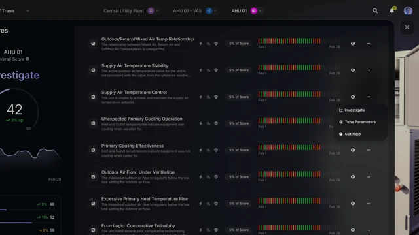Open Unexpected Primary Cooling Operation title

coord(142,119)
